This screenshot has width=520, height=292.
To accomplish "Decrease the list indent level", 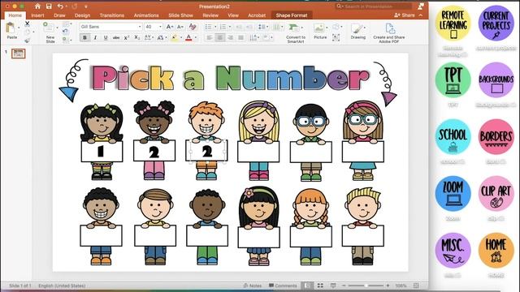I will 239,27.
